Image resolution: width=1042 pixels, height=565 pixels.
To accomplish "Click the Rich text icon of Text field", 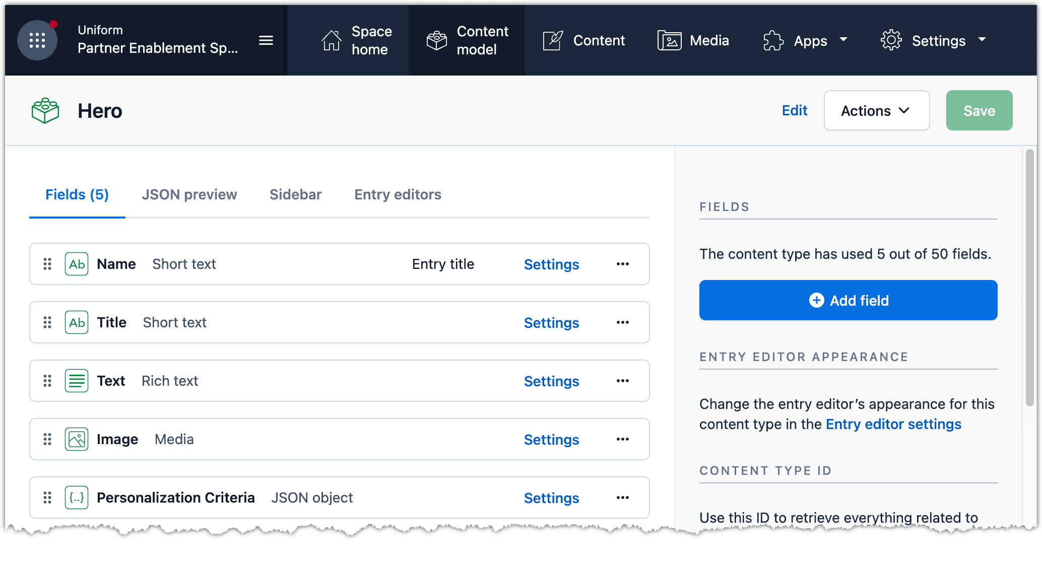I will point(77,381).
